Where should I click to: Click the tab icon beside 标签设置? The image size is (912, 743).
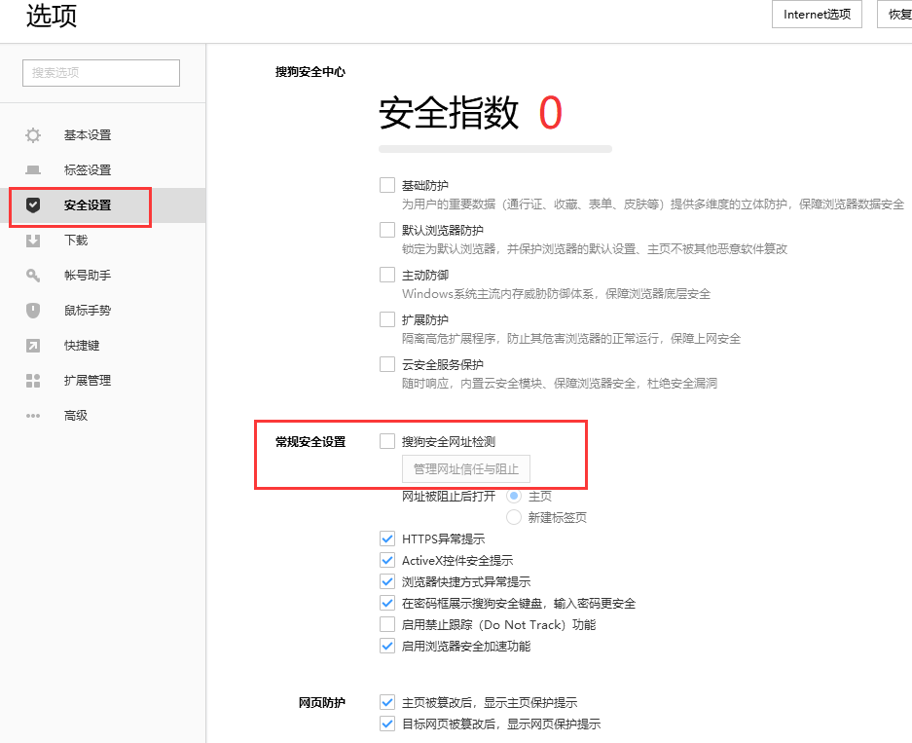pyautogui.click(x=33, y=170)
